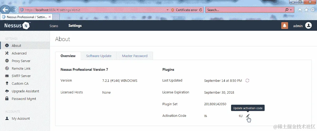
Task: Click the refresh icon in address bar
Action: 201,10
